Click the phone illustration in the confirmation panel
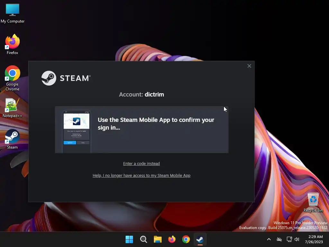This screenshot has height=247, width=329. [76, 132]
